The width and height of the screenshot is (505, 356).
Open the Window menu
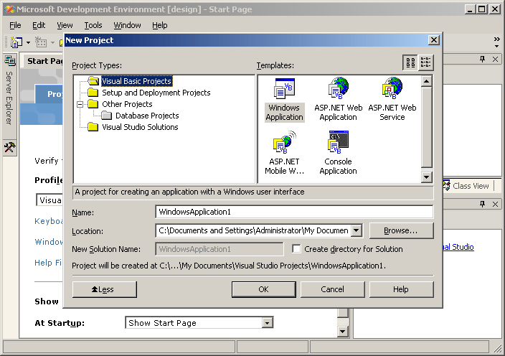(x=127, y=25)
